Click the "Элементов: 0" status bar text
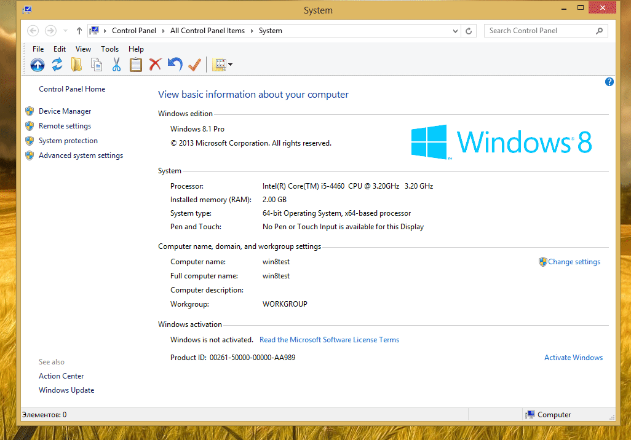The image size is (631, 440). click(44, 415)
